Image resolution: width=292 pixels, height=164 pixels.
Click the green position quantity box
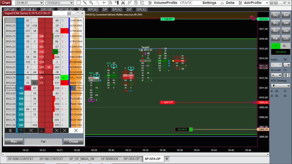point(276,46)
